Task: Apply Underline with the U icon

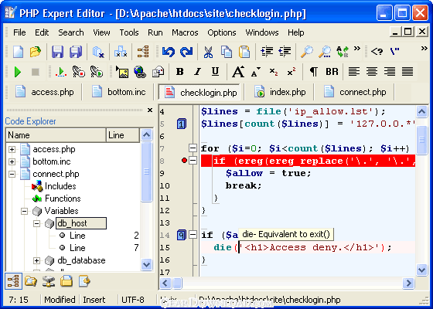Action: [216, 72]
